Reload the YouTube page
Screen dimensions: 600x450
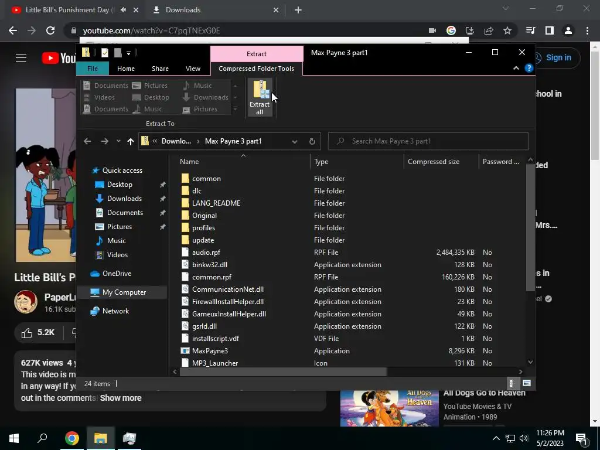(50, 30)
